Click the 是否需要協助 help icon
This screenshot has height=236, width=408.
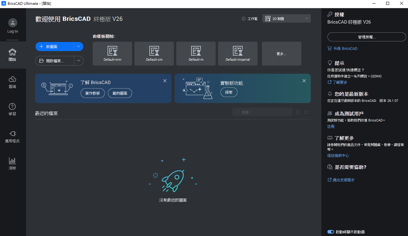[x=330, y=167]
